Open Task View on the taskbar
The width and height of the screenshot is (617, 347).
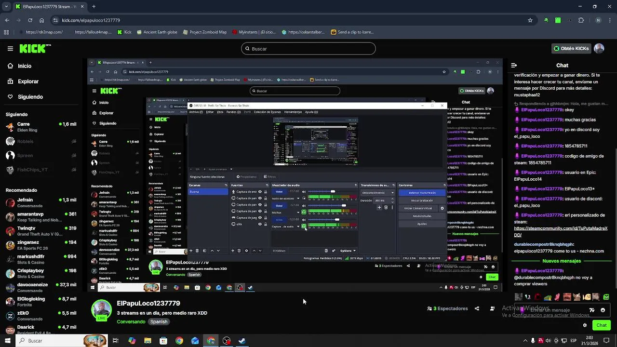click(116, 341)
